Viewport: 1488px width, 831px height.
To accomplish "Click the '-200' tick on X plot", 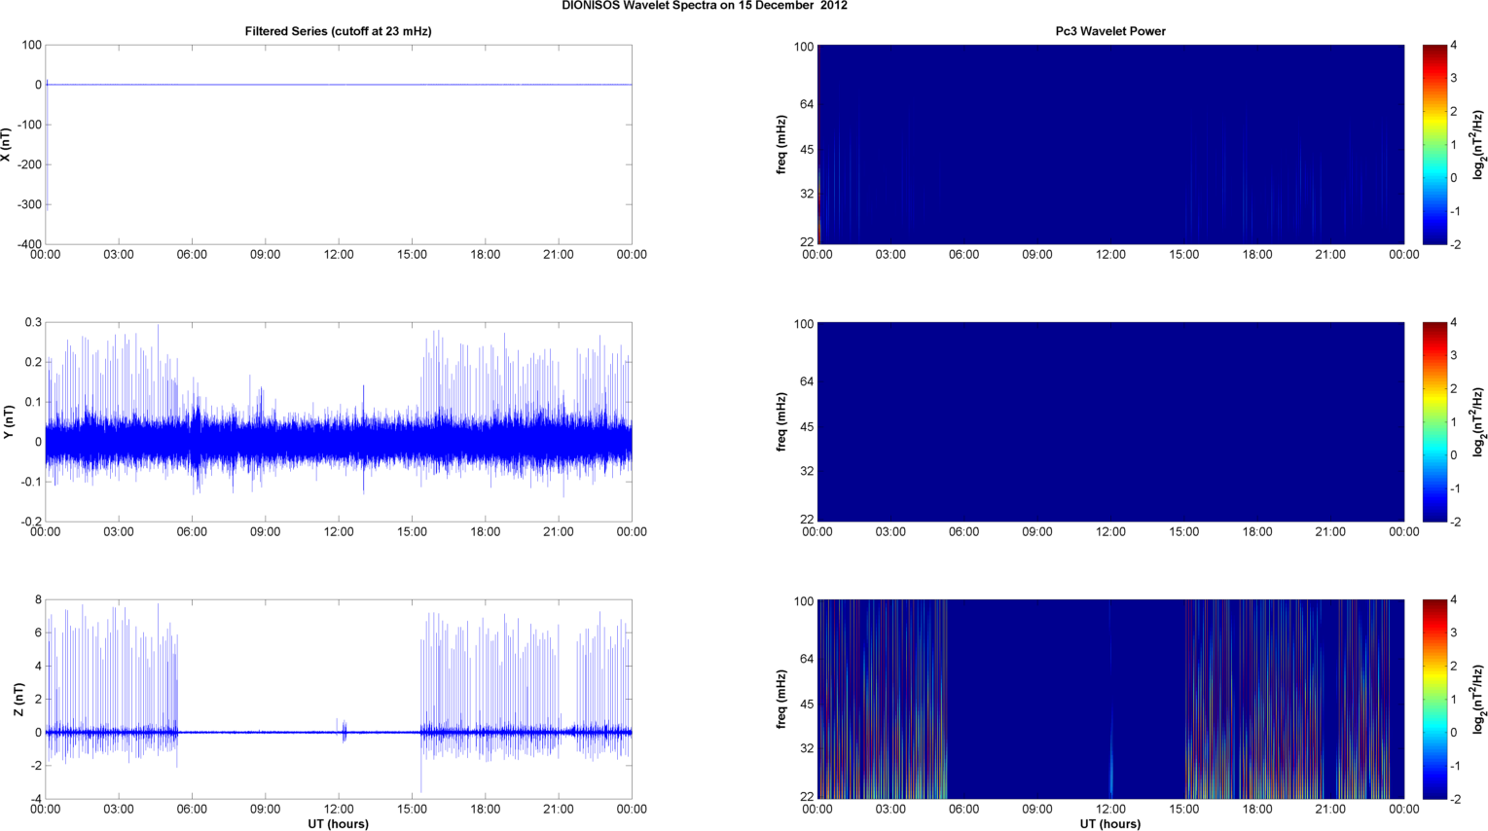I will [29, 164].
